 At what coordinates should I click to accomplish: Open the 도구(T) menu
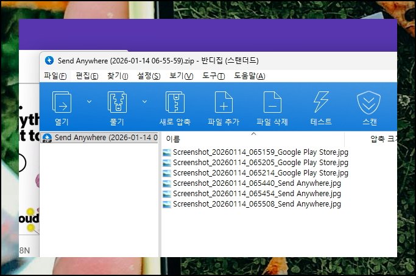(x=214, y=76)
